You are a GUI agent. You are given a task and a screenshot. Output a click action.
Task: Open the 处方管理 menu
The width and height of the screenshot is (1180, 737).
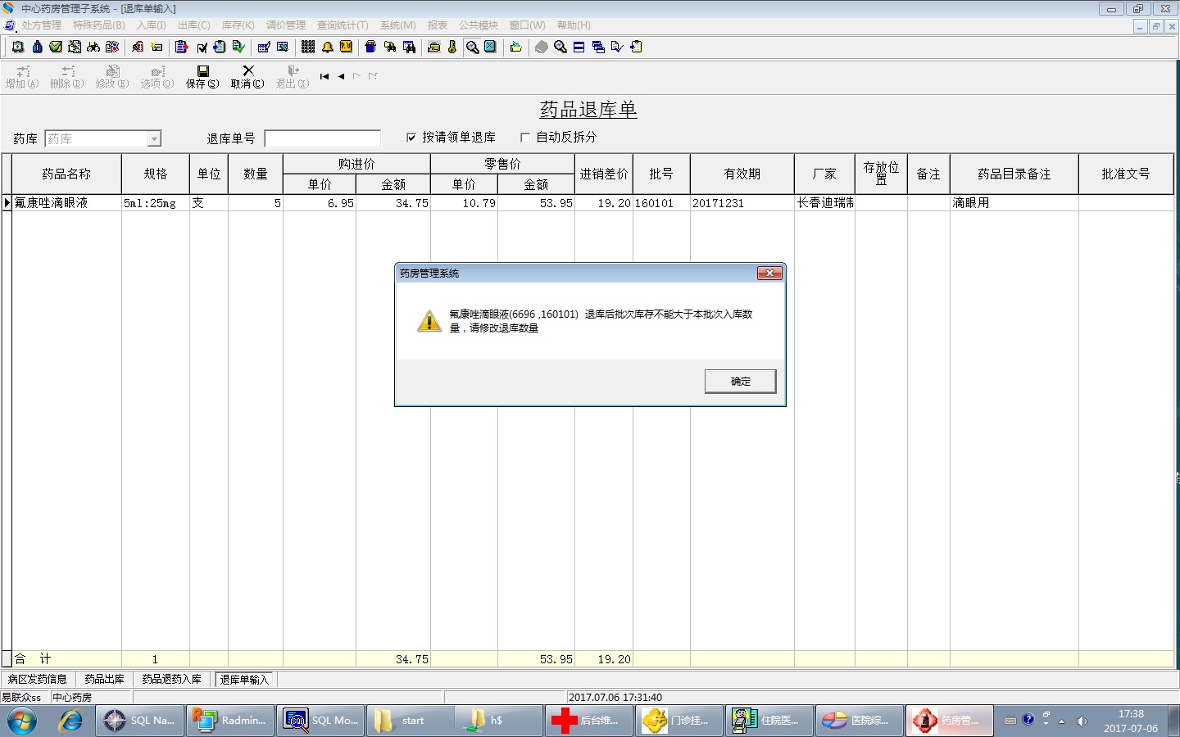(41, 25)
